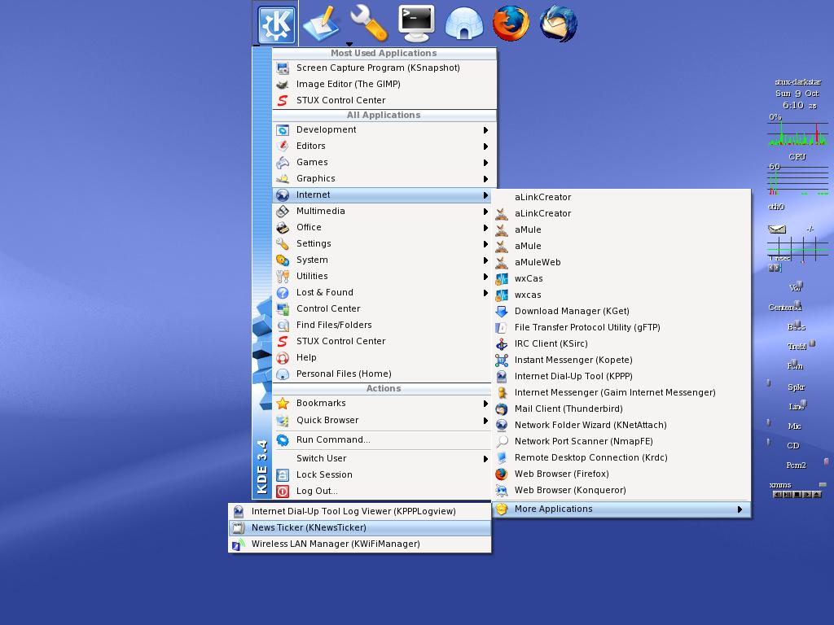
Task: Click the gFTP File Transfer Protocol Utility icon
Action: click(502, 328)
